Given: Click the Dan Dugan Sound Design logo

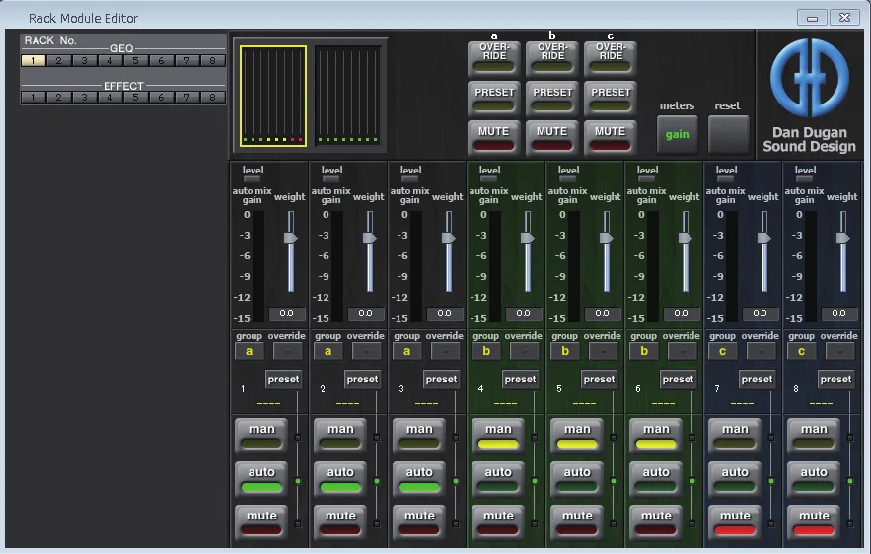Looking at the screenshot, I should pyautogui.click(x=809, y=96).
